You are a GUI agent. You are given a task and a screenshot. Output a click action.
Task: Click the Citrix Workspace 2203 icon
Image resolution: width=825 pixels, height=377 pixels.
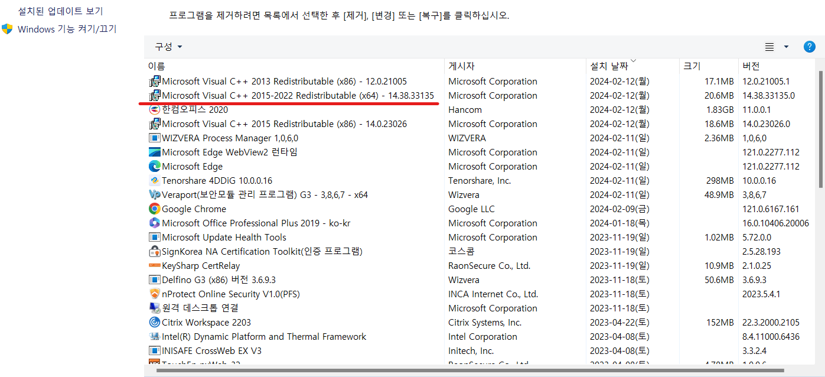click(x=154, y=322)
